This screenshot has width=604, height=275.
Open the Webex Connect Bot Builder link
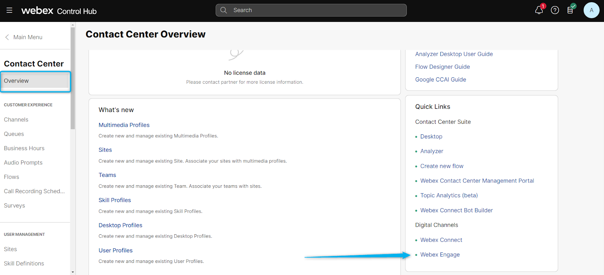pos(456,210)
